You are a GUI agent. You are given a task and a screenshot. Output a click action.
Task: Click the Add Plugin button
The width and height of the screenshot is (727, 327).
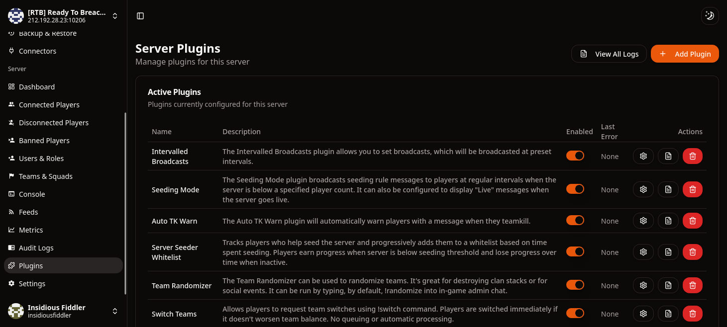tap(685, 54)
